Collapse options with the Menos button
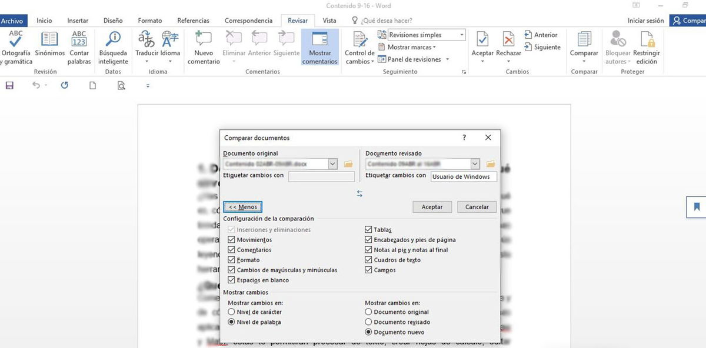This screenshot has width=706, height=348. [242, 206]
